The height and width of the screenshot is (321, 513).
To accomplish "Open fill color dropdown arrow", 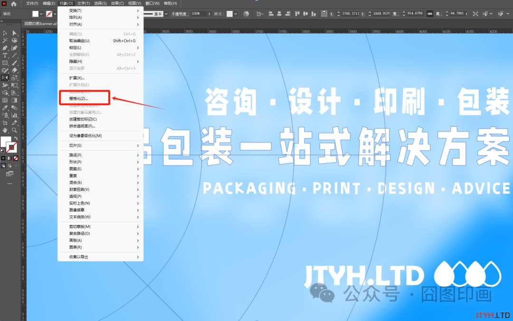I will click(41, 14).
